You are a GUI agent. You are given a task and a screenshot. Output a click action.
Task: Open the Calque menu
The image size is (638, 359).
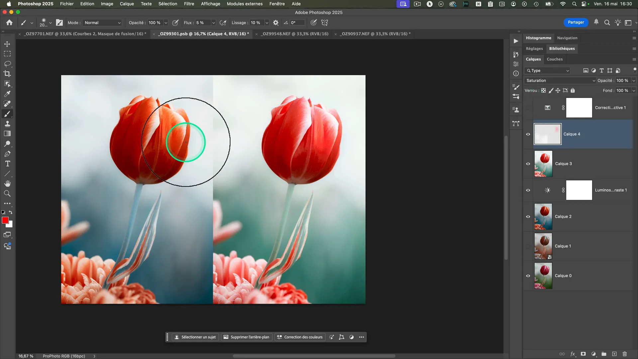[127, 4]
